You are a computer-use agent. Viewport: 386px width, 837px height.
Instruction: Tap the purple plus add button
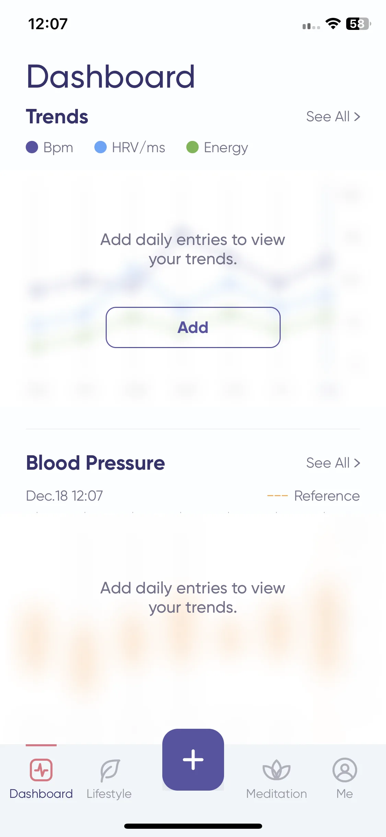click(193, 759)
